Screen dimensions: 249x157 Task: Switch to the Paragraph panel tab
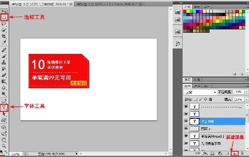coord(197,80)
